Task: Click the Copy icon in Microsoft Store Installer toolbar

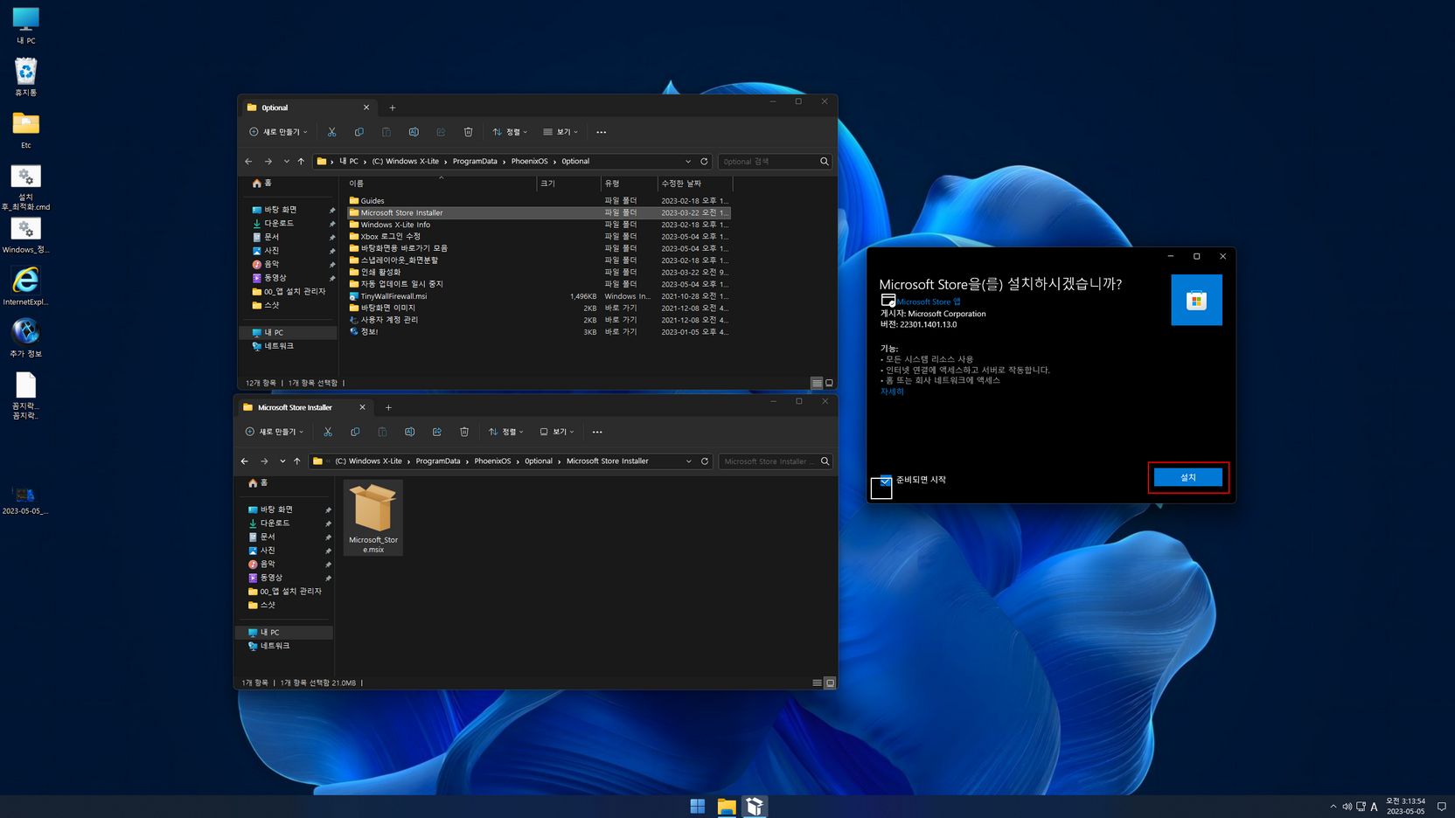Action: point(355,432)
